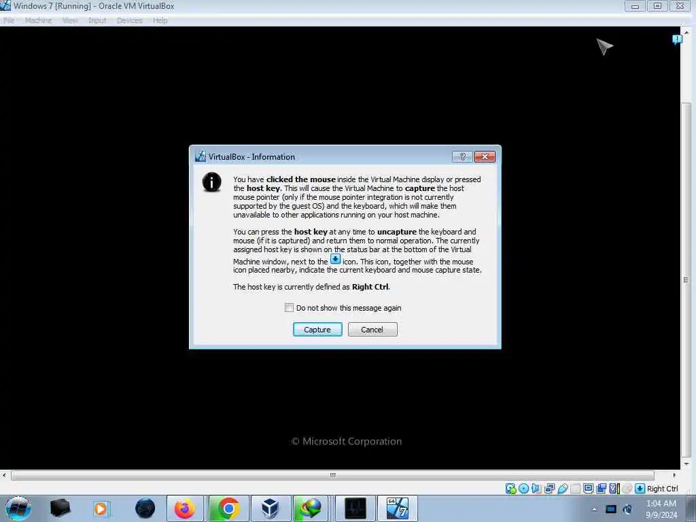Viewport: 696px width, 522px height.
Task: Open the Input menu
Action: point(97,20)
